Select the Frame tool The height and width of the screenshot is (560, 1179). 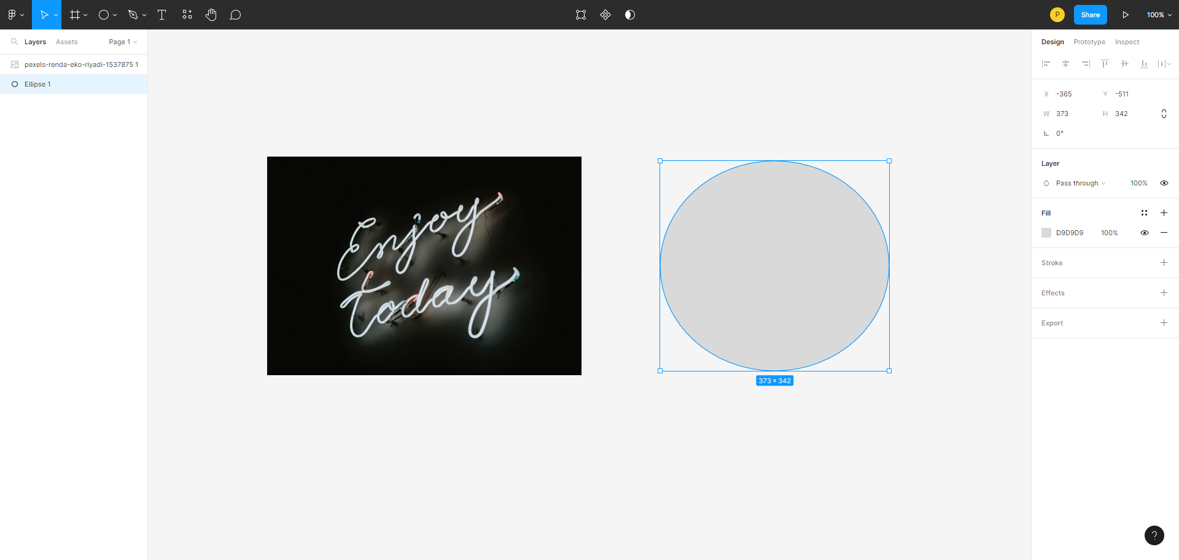click(x=74, y=15)
